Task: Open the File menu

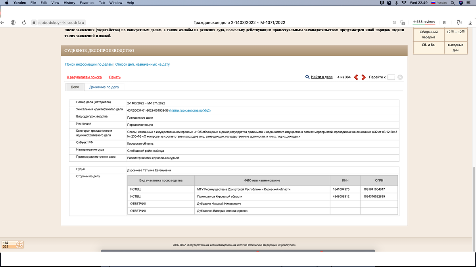Action: click(33, 3)
